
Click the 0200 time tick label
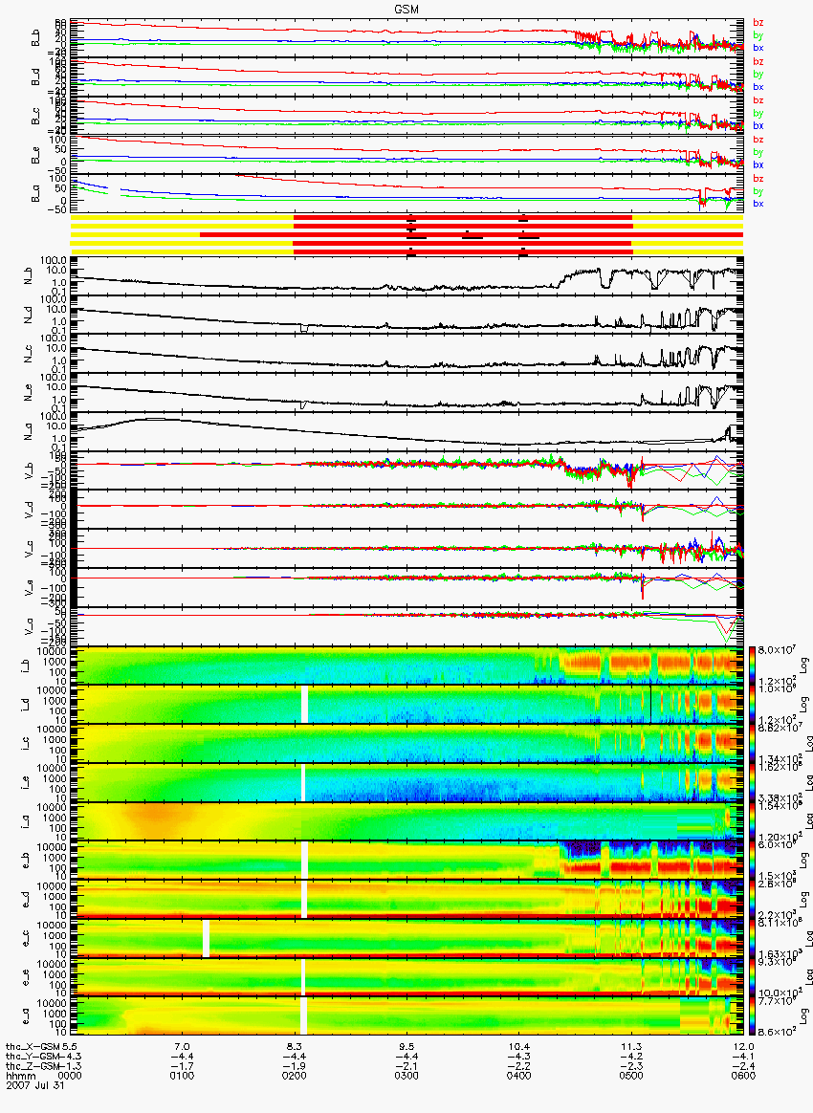coord(294,1075)
